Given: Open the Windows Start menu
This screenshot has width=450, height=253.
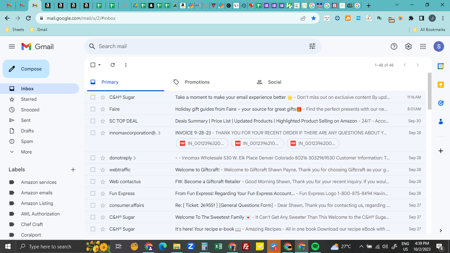Looking at the screenshot, I should tap(7, 246).
